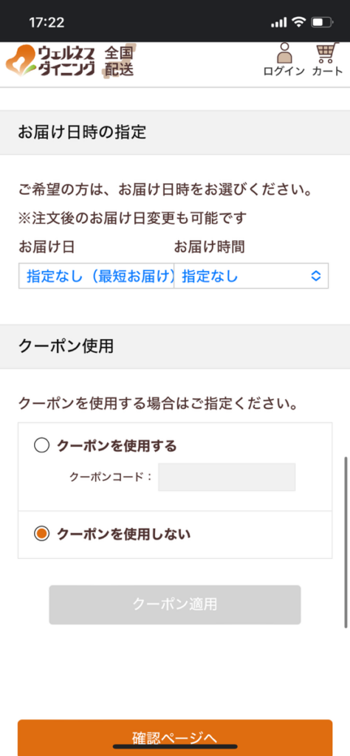Proceed with 確認ページへ button
Image resolution: width=350 pixels, height=756 pixels.
click(x=175, y=738)
